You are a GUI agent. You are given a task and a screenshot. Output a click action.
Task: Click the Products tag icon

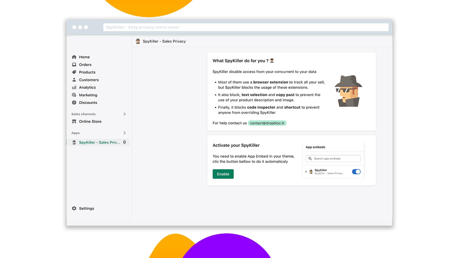click(x=74, y=72)
